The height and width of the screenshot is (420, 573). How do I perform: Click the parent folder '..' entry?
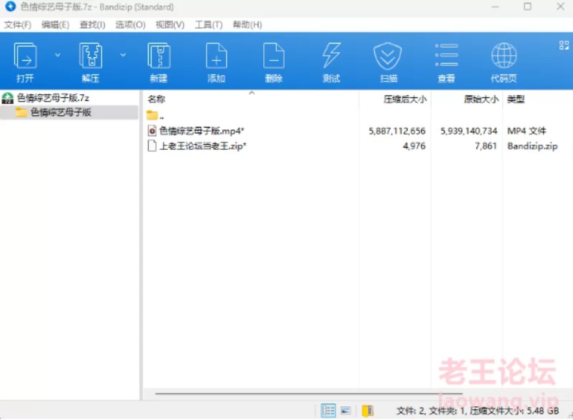[155, 116]
